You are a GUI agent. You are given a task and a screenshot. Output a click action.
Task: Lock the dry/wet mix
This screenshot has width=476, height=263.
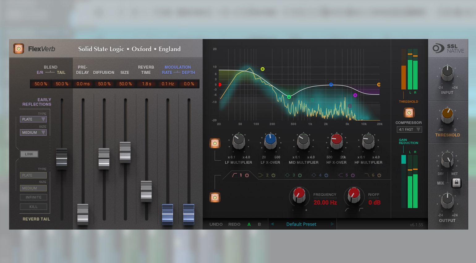click(456, 183)
